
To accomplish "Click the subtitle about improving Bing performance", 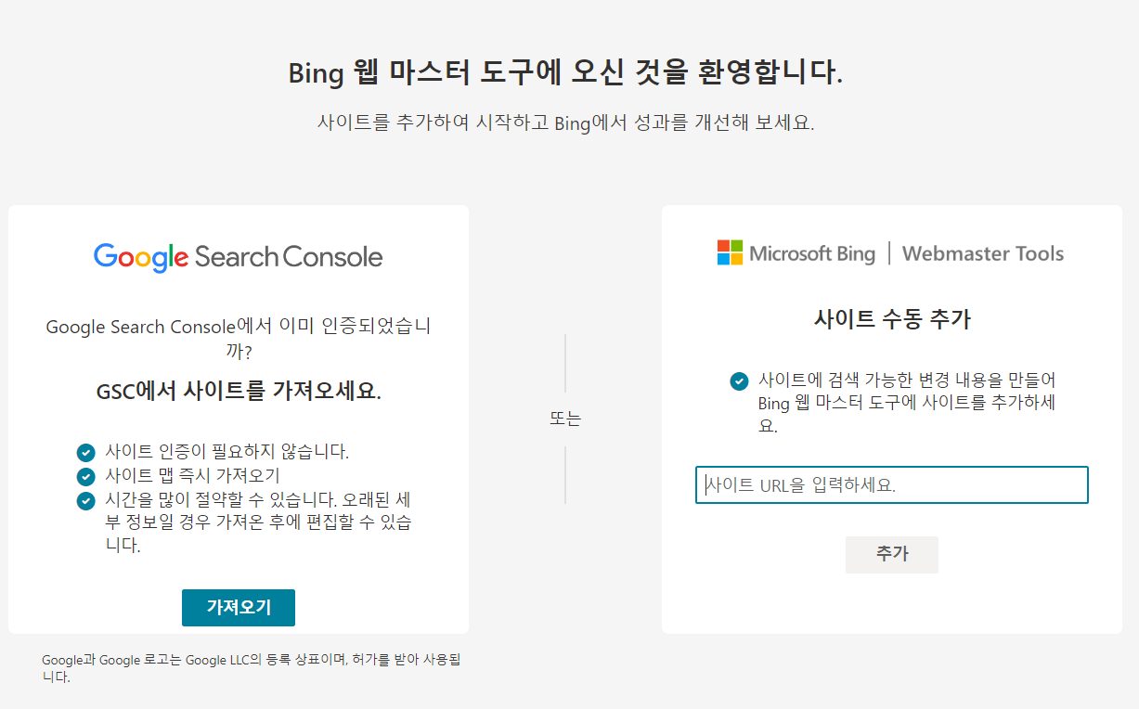I will click(x=569, y=122).
